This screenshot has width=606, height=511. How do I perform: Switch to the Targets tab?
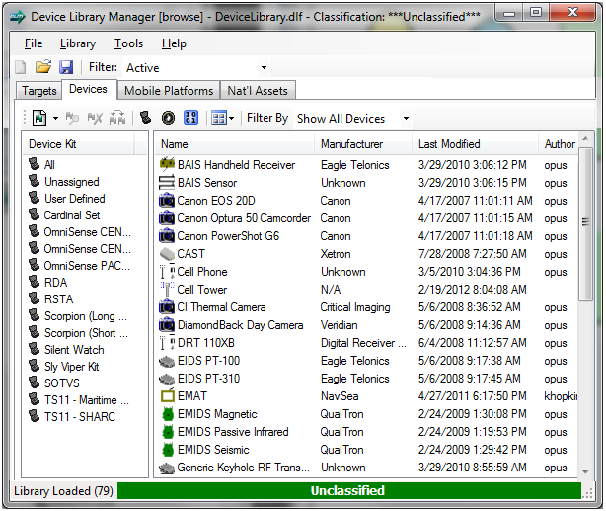[39, 91]
